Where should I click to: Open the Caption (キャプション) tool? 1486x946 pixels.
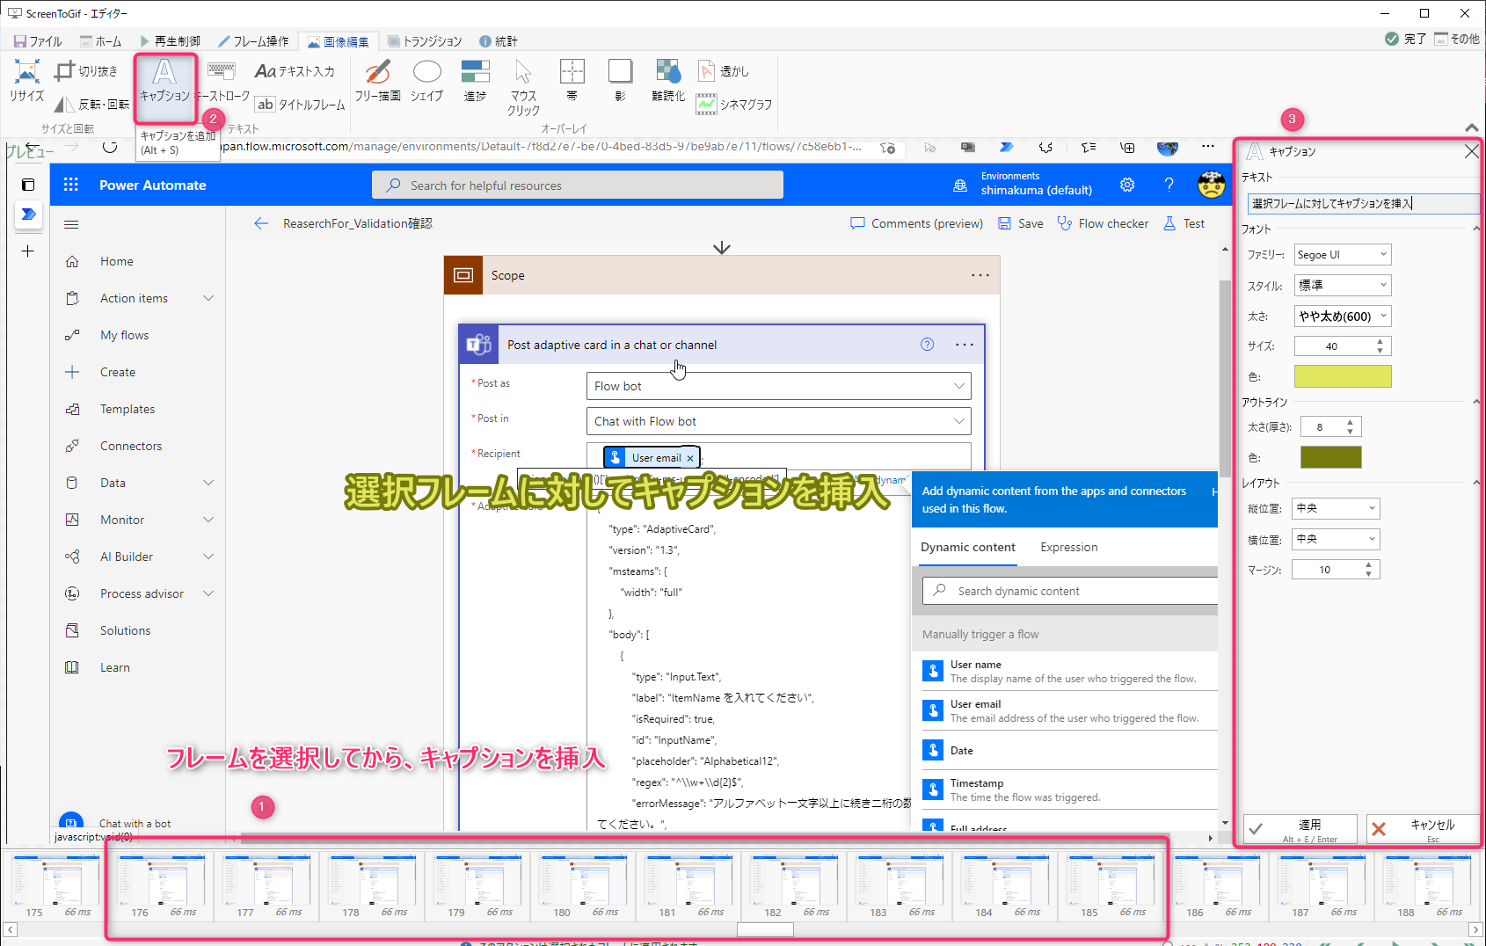click(164, 81)
